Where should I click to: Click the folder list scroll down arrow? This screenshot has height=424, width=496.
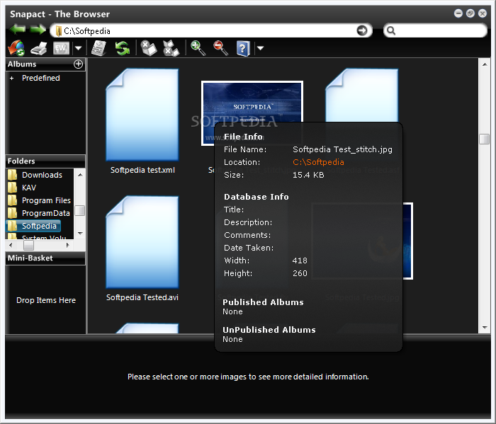pos(80,234)
